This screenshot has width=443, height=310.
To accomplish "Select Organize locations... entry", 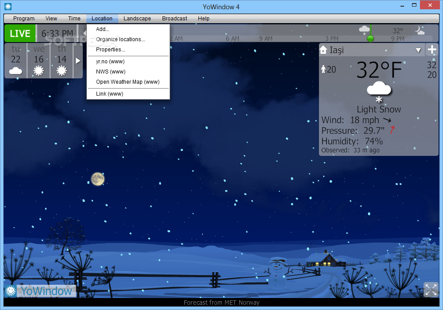I will pyautogui.click(x=128, y=39).
